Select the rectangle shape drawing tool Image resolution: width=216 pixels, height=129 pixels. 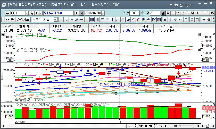coord(197,20)
